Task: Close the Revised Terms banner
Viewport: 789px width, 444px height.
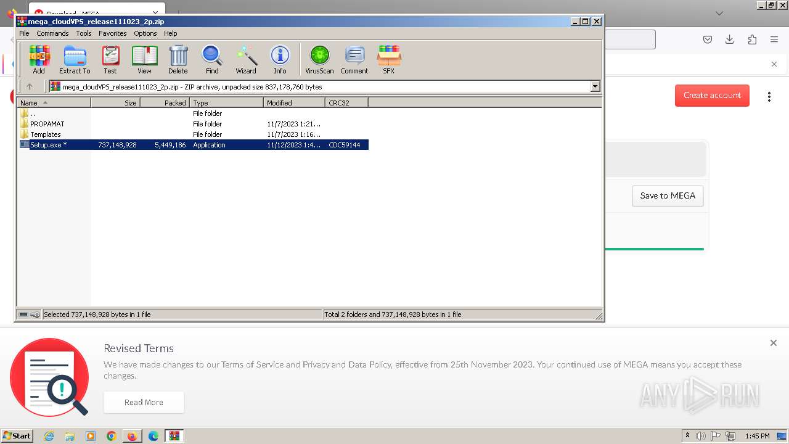Action: click(x=774, y=343)
